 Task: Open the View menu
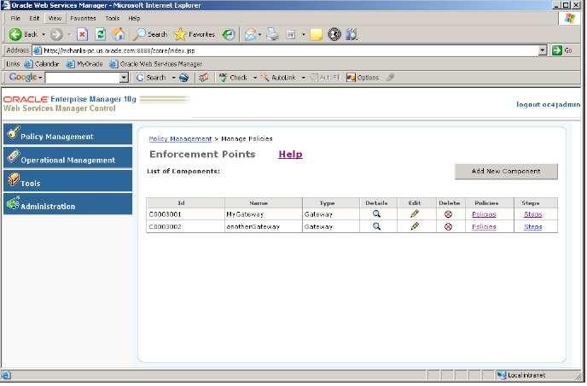pos(55,18)
